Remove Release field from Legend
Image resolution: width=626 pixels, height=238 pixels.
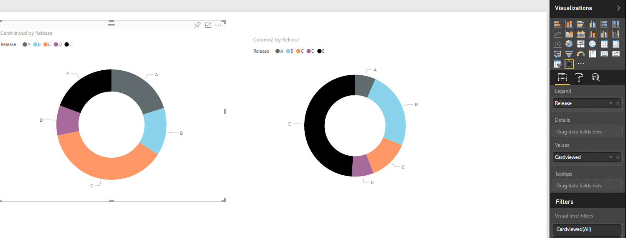618,103
